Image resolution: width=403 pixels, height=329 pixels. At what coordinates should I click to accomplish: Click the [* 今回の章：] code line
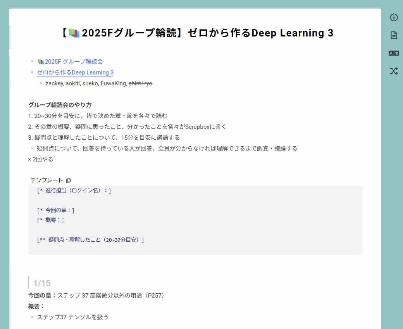pyautogui.click(x=56, y=210)
